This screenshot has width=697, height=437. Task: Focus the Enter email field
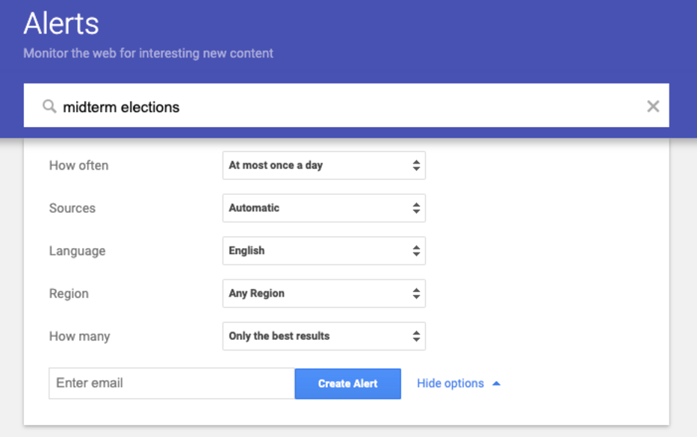coord(172,383)
